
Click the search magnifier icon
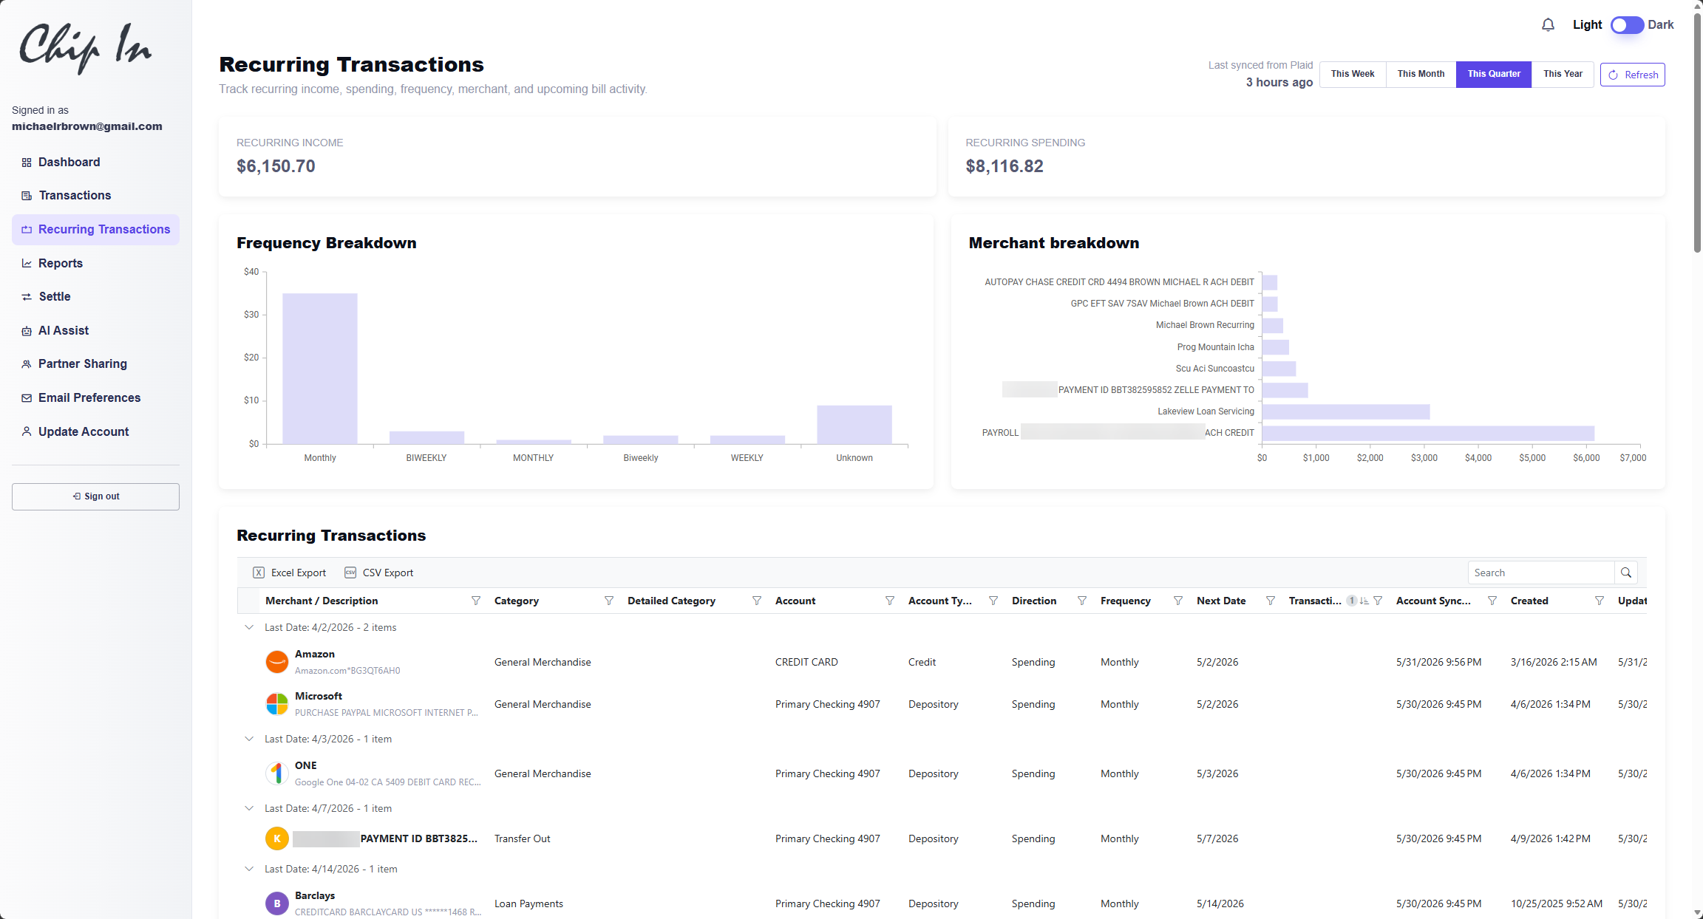click(1626, 573)
